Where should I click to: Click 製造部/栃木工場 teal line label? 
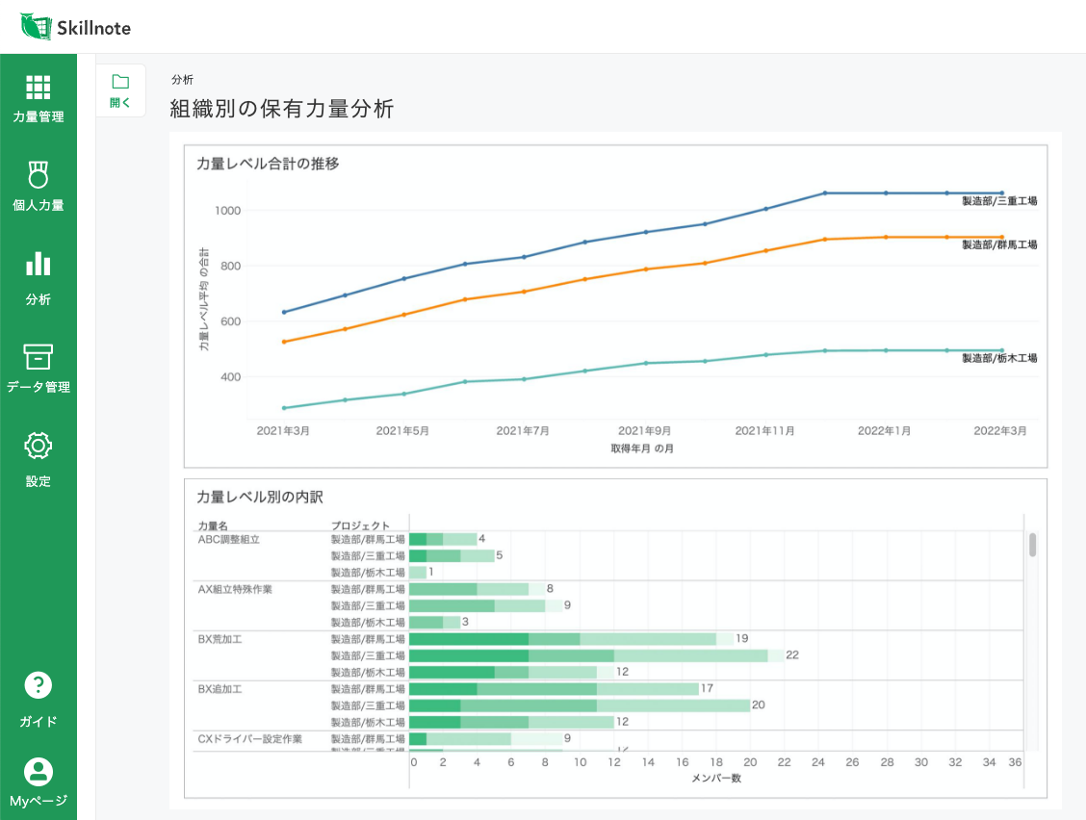998,358
